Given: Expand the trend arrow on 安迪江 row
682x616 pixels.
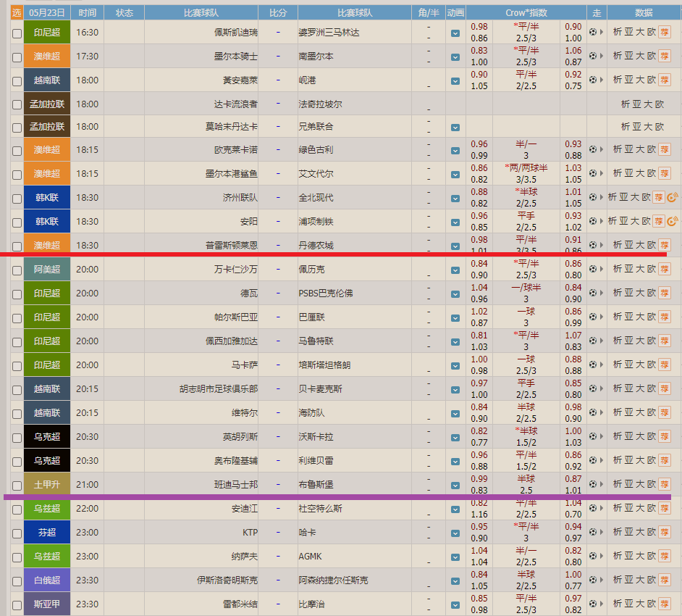Looking at the screenshot, I should click(x=601, y=508).
